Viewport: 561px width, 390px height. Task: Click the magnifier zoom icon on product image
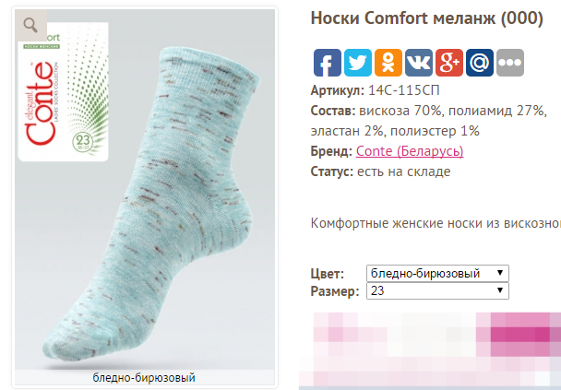(x=30, y=26)
